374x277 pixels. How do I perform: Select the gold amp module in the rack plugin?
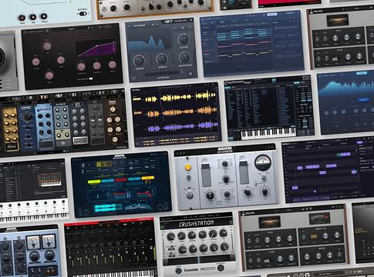tap(11, 129)
